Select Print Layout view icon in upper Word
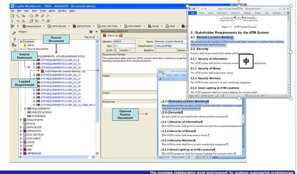The width and height of the screenshot is (297, 174). coord(246,96)
